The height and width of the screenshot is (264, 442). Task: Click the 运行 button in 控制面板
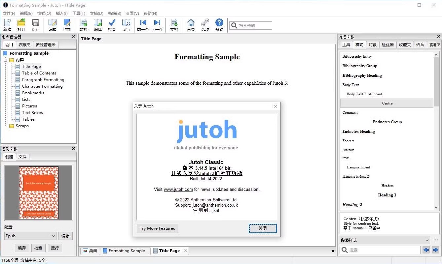(x=55, y=248)
